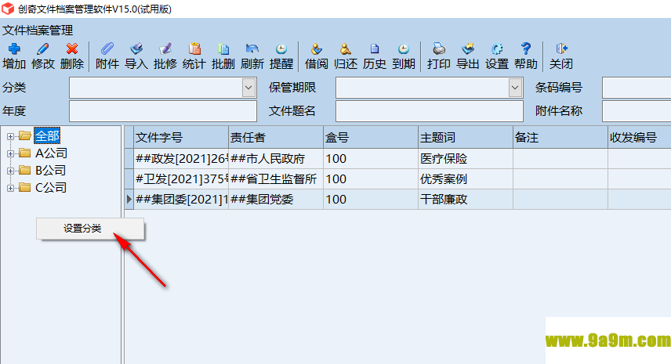Select the A公司 folder in tree
Viewport: 671px width, 364px height.
[51, 153]
